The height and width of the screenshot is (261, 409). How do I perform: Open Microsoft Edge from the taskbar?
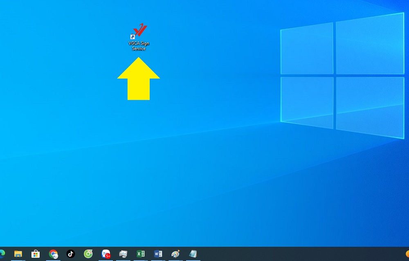click(2, 254)
